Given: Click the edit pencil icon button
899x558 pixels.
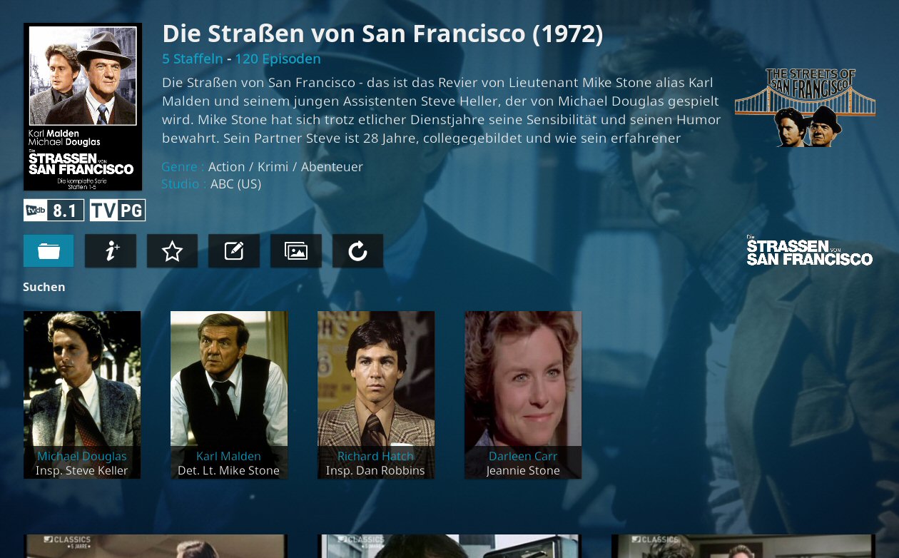Looking at the screenshot, I should click(234, 251).
